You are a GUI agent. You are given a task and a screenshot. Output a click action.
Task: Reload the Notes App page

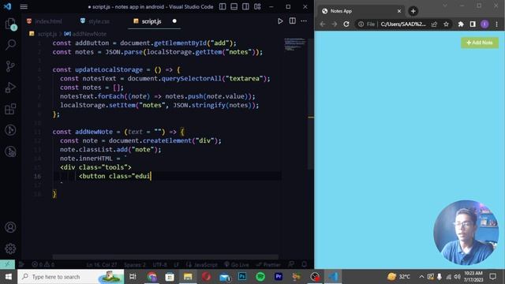[x=346, y=24]
